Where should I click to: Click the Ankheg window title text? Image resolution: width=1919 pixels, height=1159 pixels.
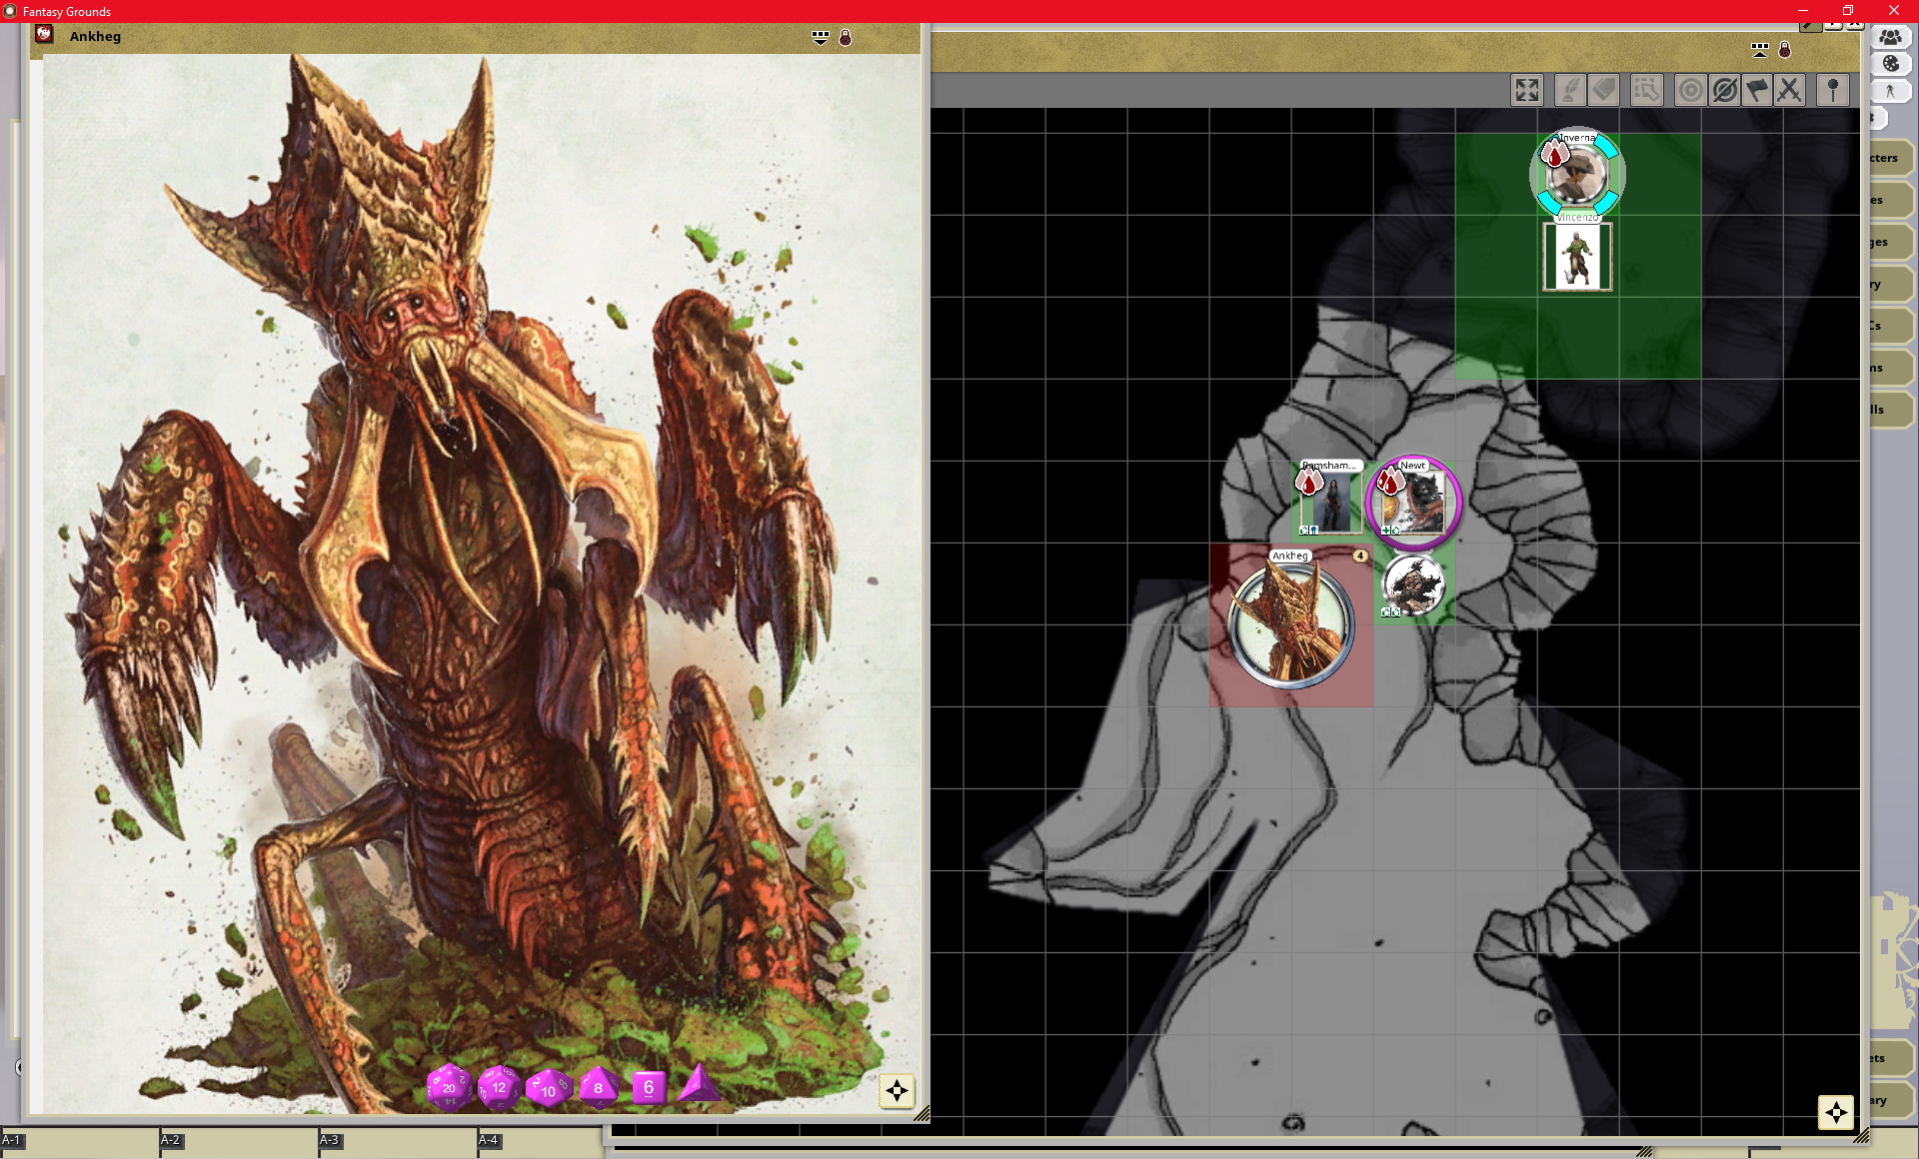click(95, 36)
